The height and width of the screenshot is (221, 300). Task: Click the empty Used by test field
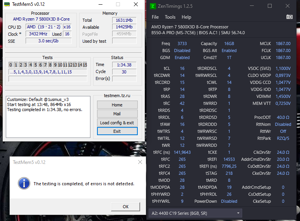(x=124, y=41)
